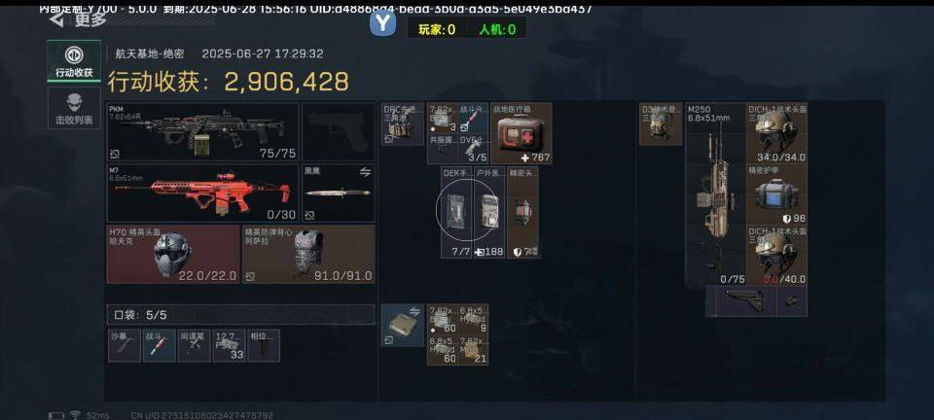This screenshot has height=420, width=934.
Task: Select the M250 6.8x51mm weapon
Action: [x=715, y=193]
